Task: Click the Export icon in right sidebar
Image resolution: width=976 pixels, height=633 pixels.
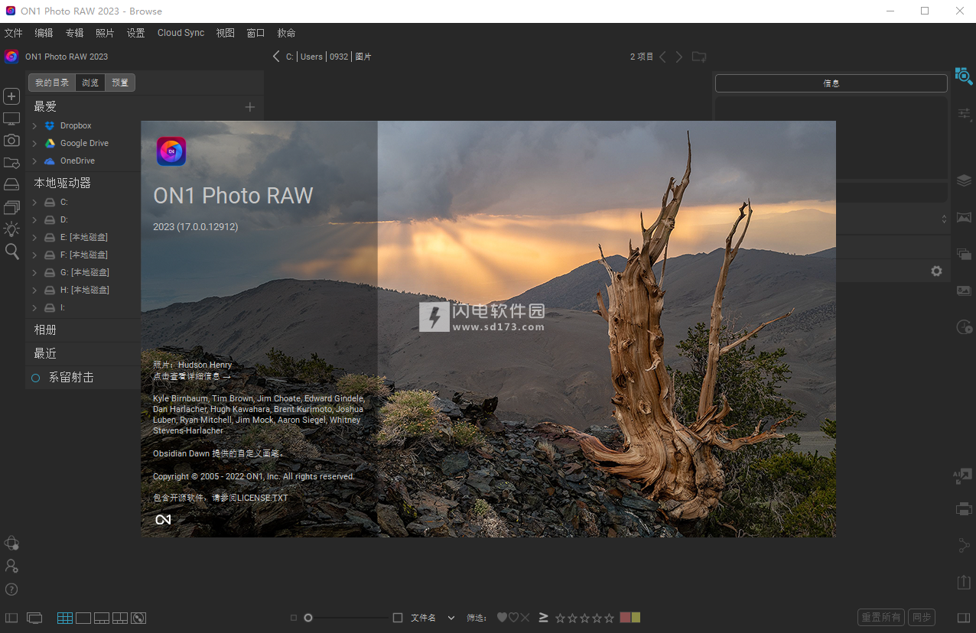Action: click(x=964, y=582)
